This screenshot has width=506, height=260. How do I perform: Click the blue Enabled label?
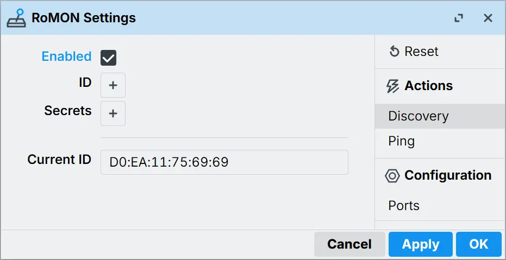(x=67, y=56)
